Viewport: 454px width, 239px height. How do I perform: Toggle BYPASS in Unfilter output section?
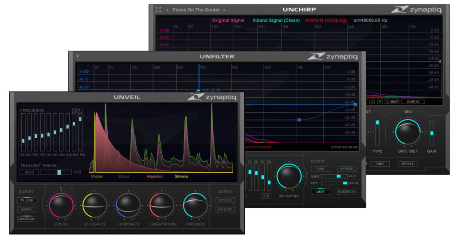[x=347, y=169]
